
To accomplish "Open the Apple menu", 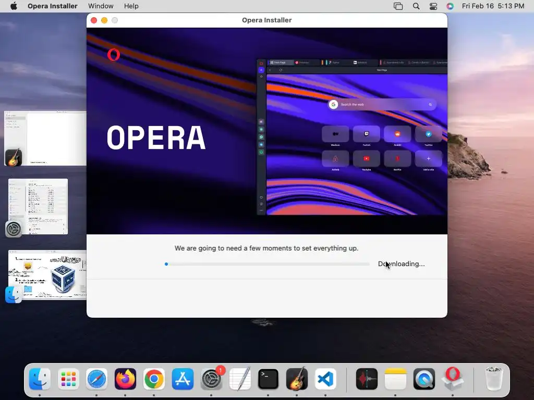I will tap(14, 6).
